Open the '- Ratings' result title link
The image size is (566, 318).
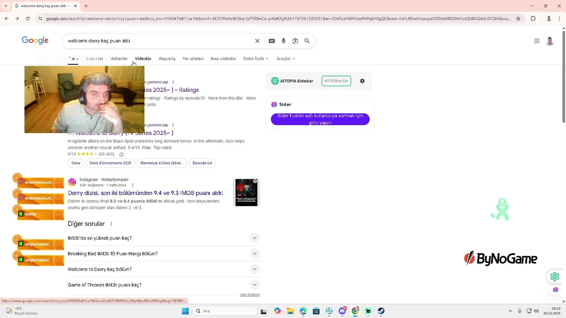tap(172, 90)
